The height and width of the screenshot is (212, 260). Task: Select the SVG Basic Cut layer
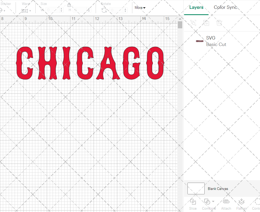point(216,41)
